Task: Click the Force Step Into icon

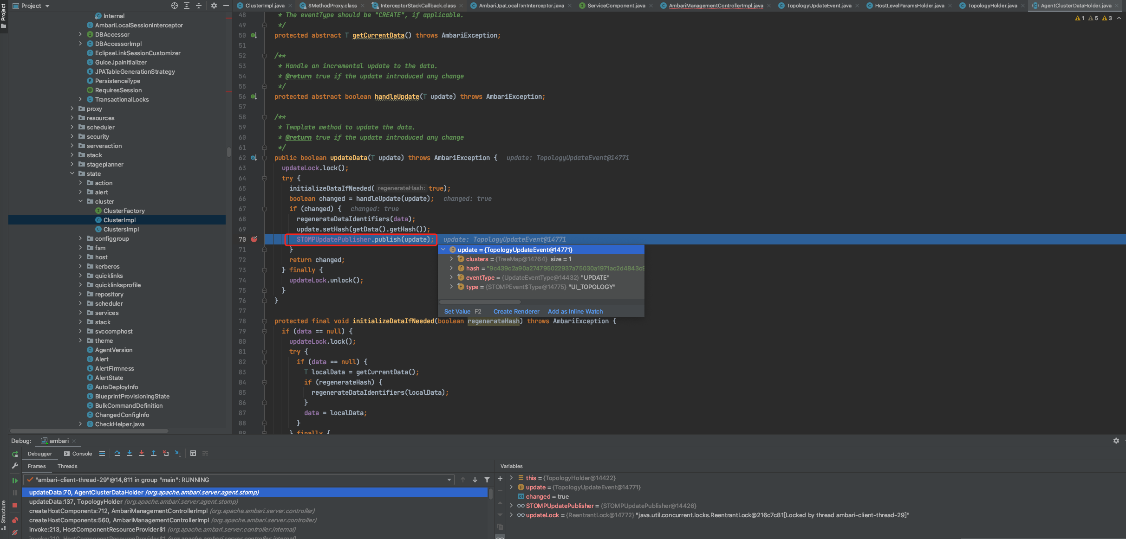Action: (x=142, y=453)
